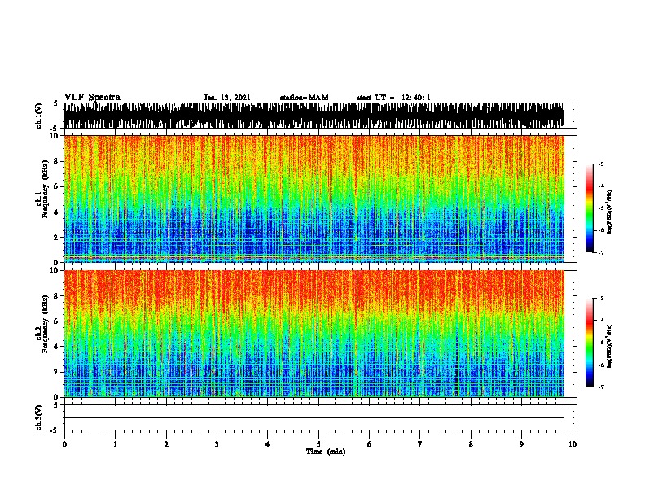Click time axis tick label "4"

268,444
